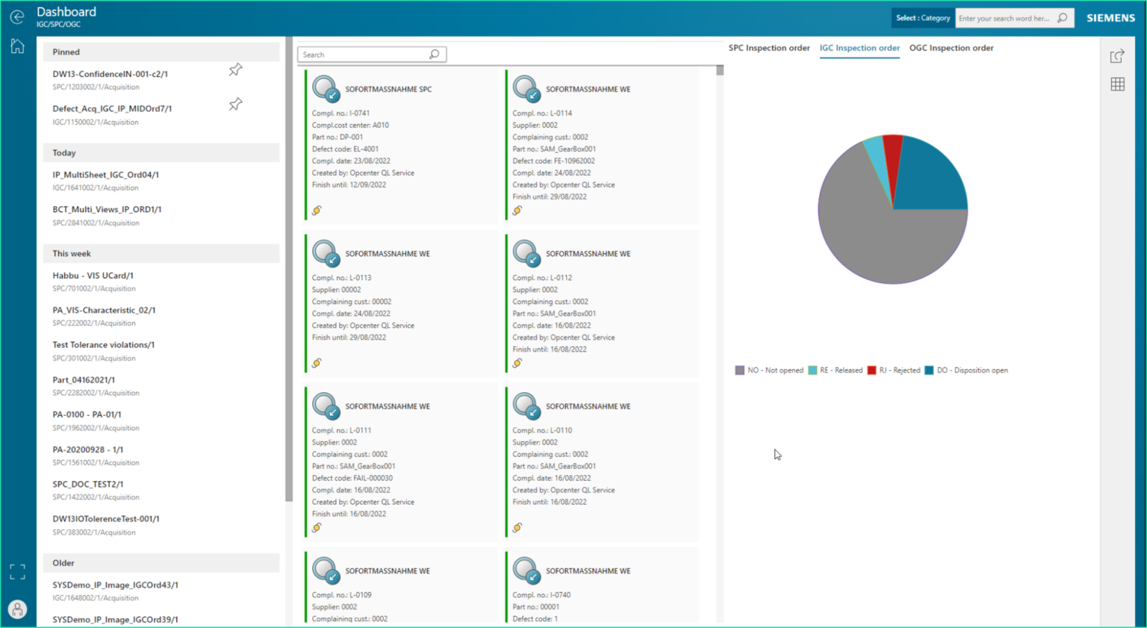Viewport: 1147px width, 628px height.
Task: Open the user profile icon
Action: pyautogui.click(x=16, y=609)
